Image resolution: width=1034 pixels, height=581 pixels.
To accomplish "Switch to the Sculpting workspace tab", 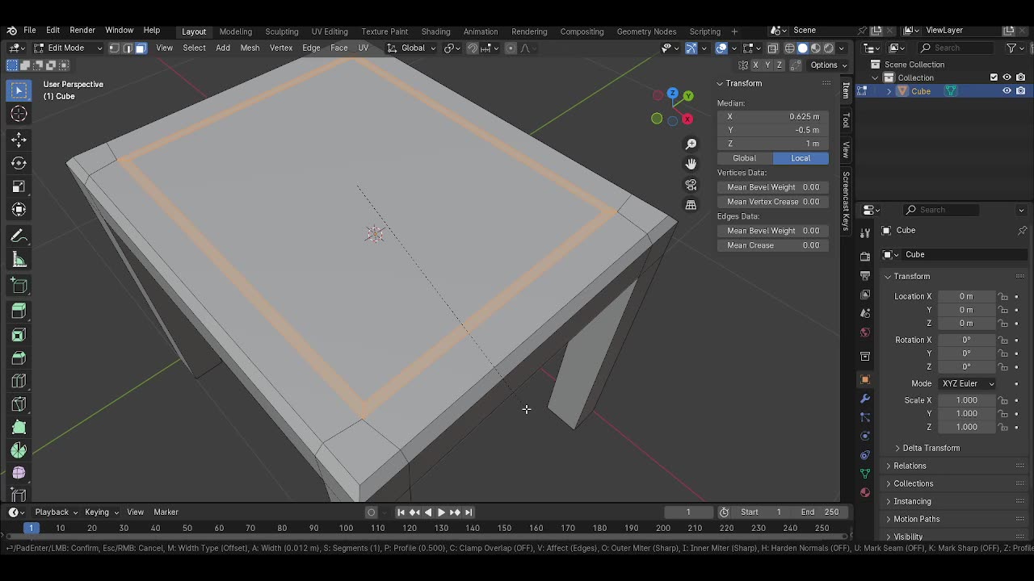I will 282,31.
